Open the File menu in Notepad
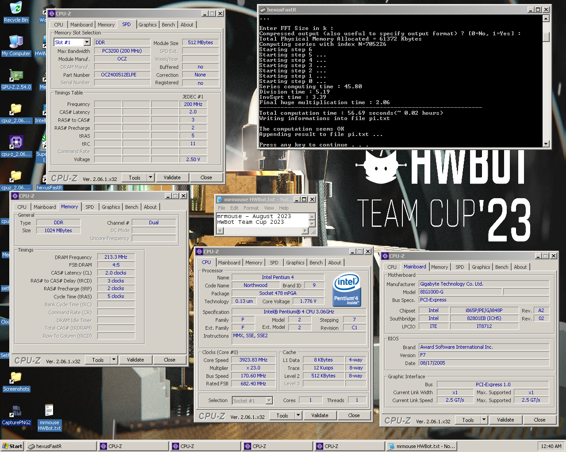This screenshot has width=566, height=452. click(222, 208)
